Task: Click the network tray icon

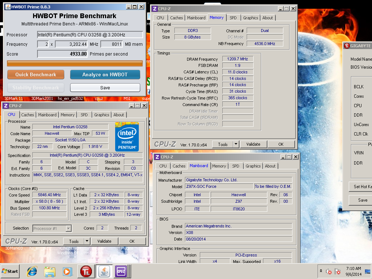Action: coord(368,271)
